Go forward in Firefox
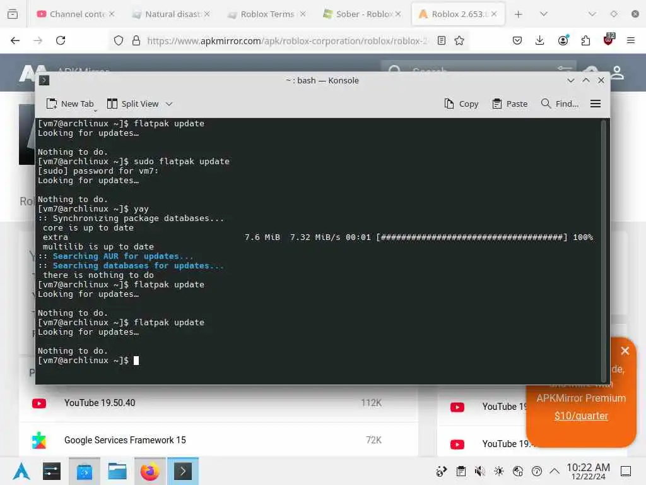Viewport: 646px width, 485px height. click(38, 40)
